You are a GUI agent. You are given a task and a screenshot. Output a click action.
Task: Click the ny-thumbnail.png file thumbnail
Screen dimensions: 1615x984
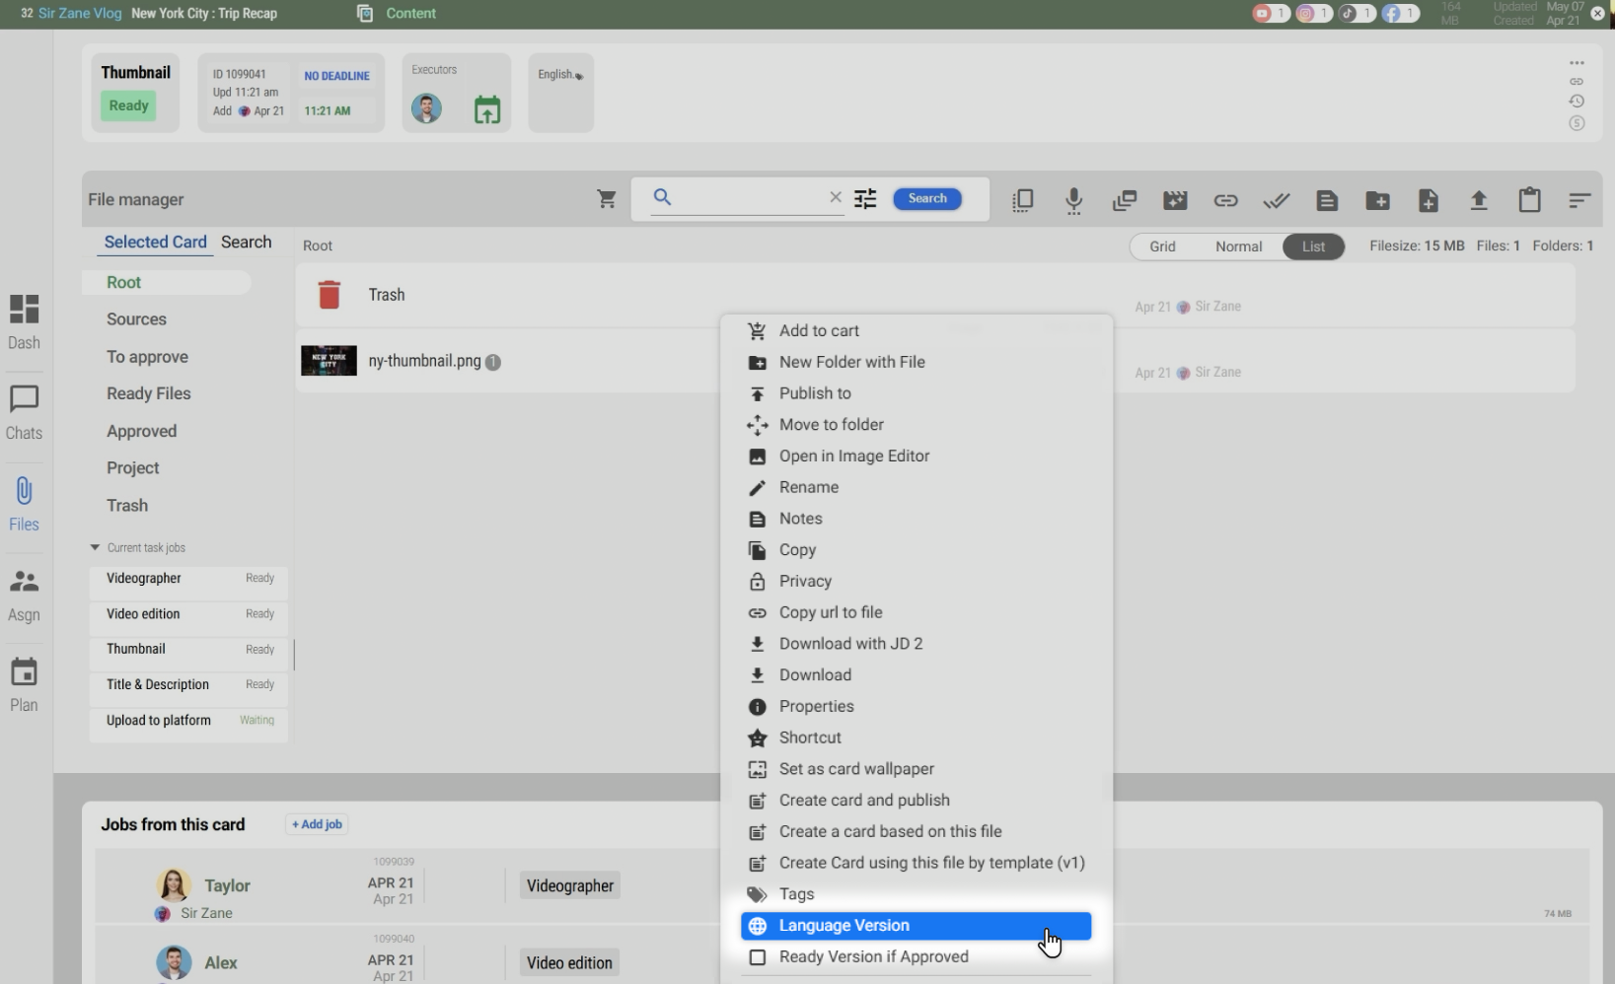(x=329, y=361)
